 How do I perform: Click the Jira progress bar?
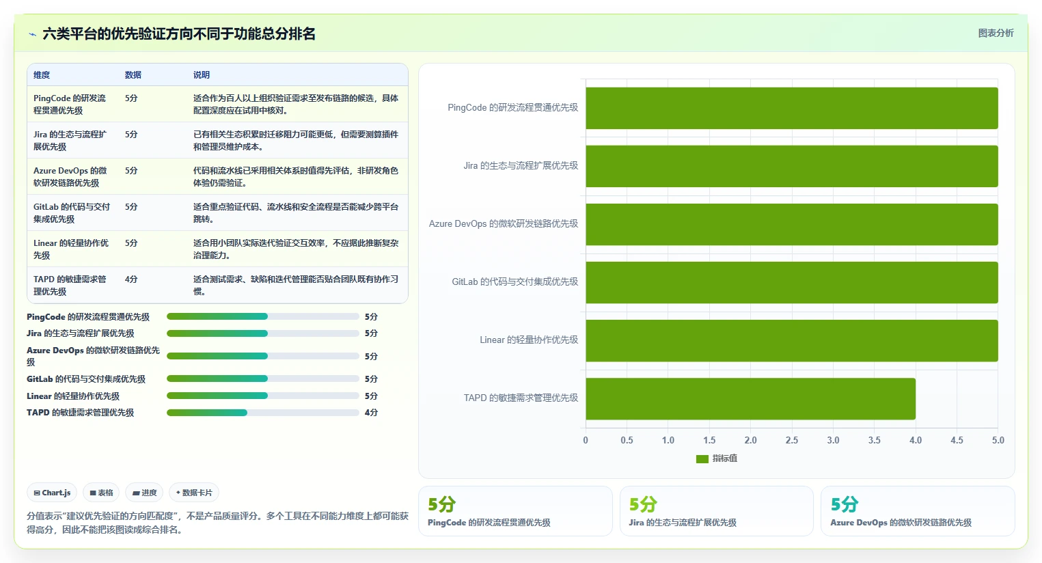pyautogui.click(x=263, y=333)
